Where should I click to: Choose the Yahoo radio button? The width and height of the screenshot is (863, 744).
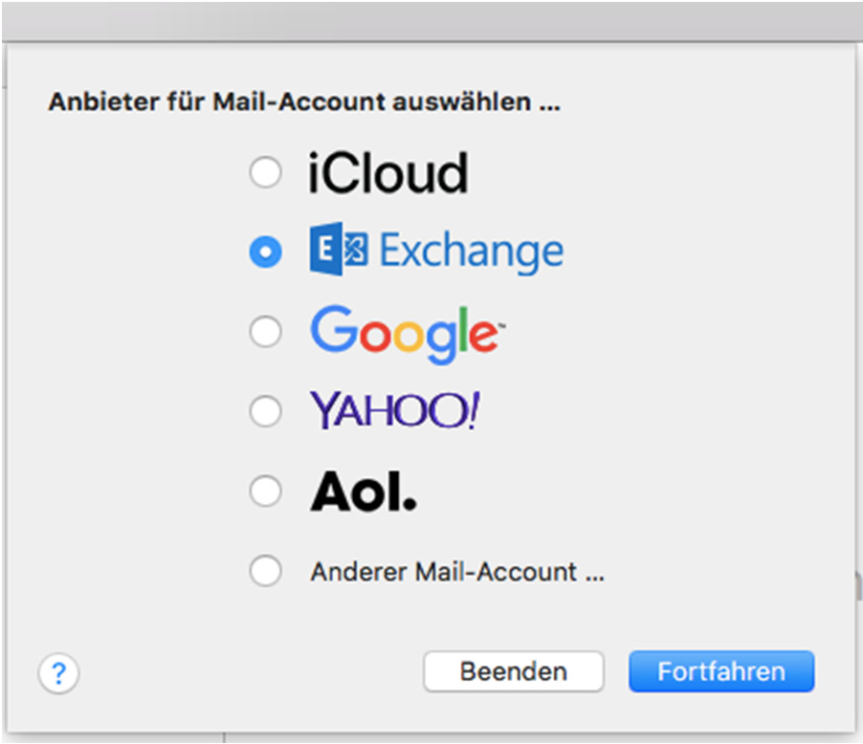pos(266,411)
